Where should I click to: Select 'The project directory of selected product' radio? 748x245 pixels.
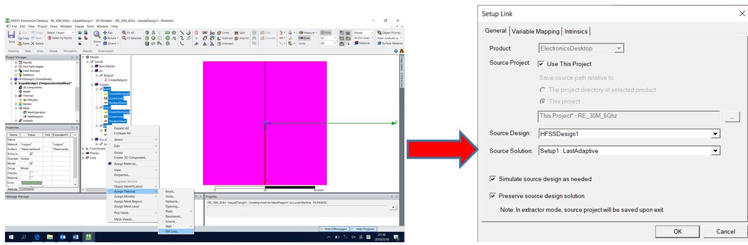[542, 90]
